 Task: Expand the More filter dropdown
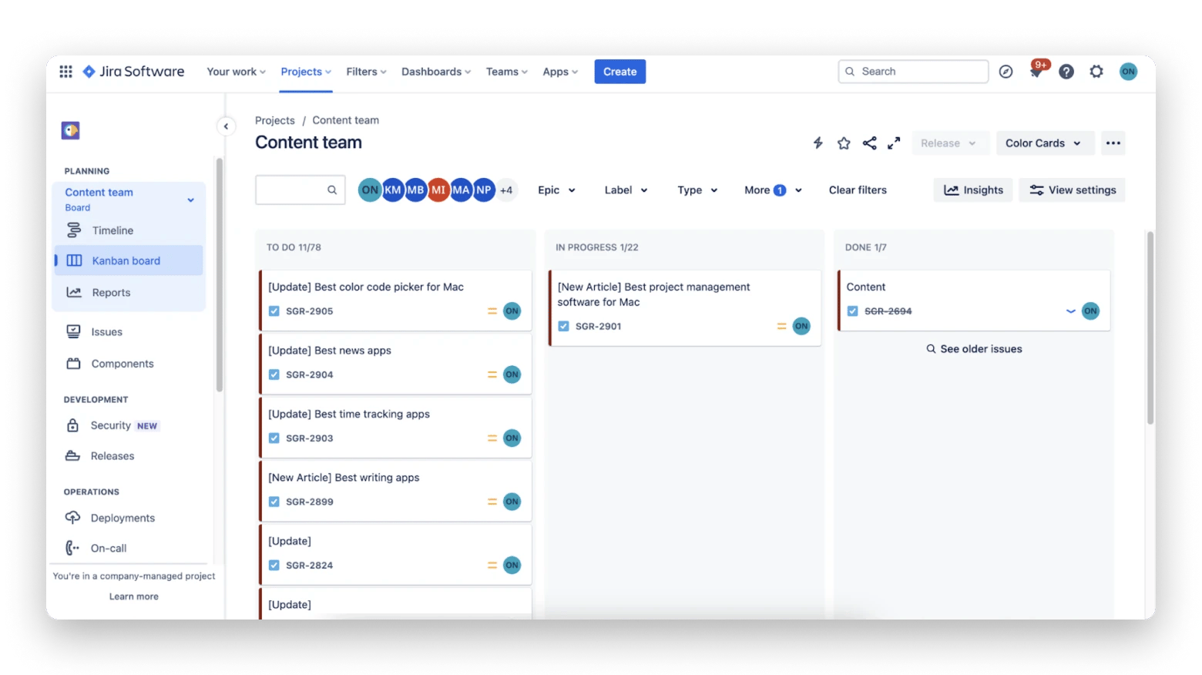(x=773, y=190)
